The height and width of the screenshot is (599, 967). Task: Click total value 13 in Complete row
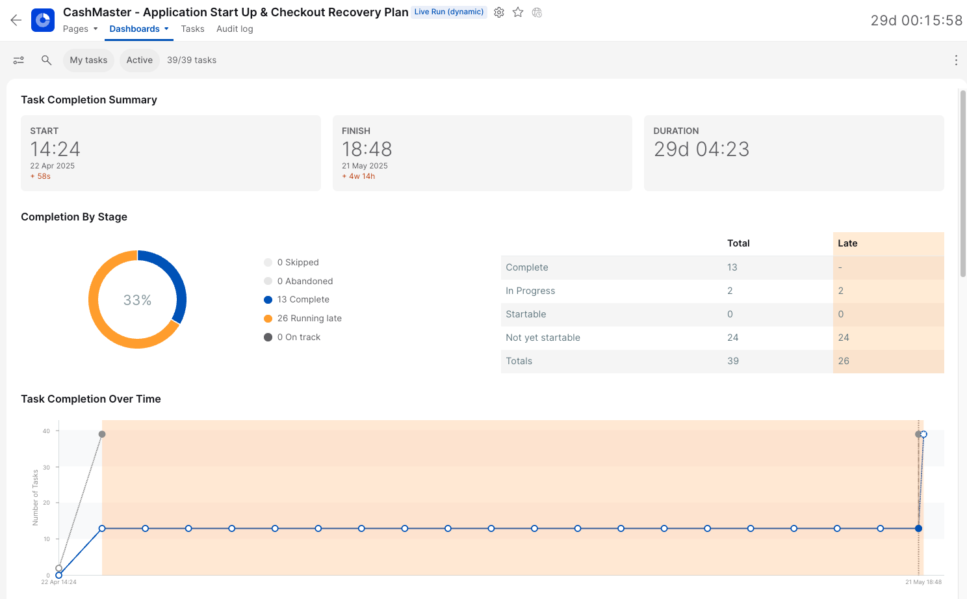(732, 267)
